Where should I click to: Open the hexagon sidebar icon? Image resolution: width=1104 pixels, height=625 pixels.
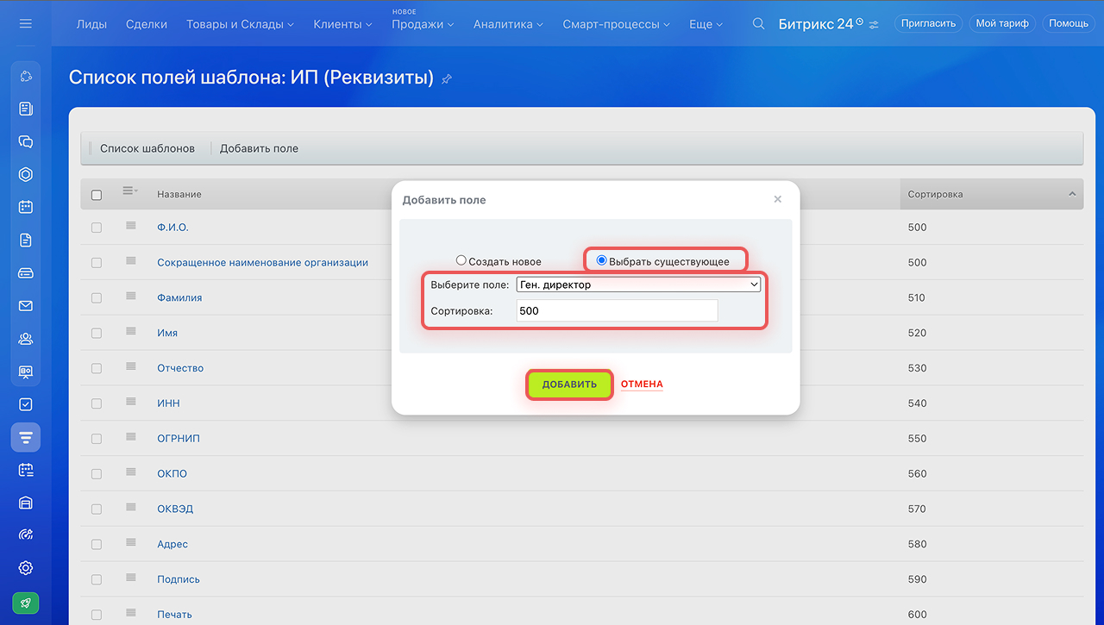coord(26,175)
